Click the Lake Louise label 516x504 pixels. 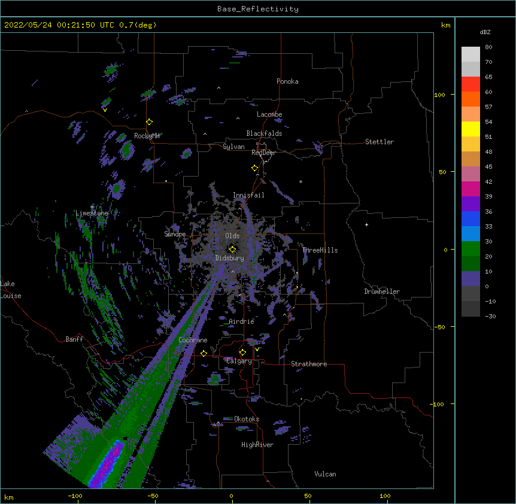(11, 290)
